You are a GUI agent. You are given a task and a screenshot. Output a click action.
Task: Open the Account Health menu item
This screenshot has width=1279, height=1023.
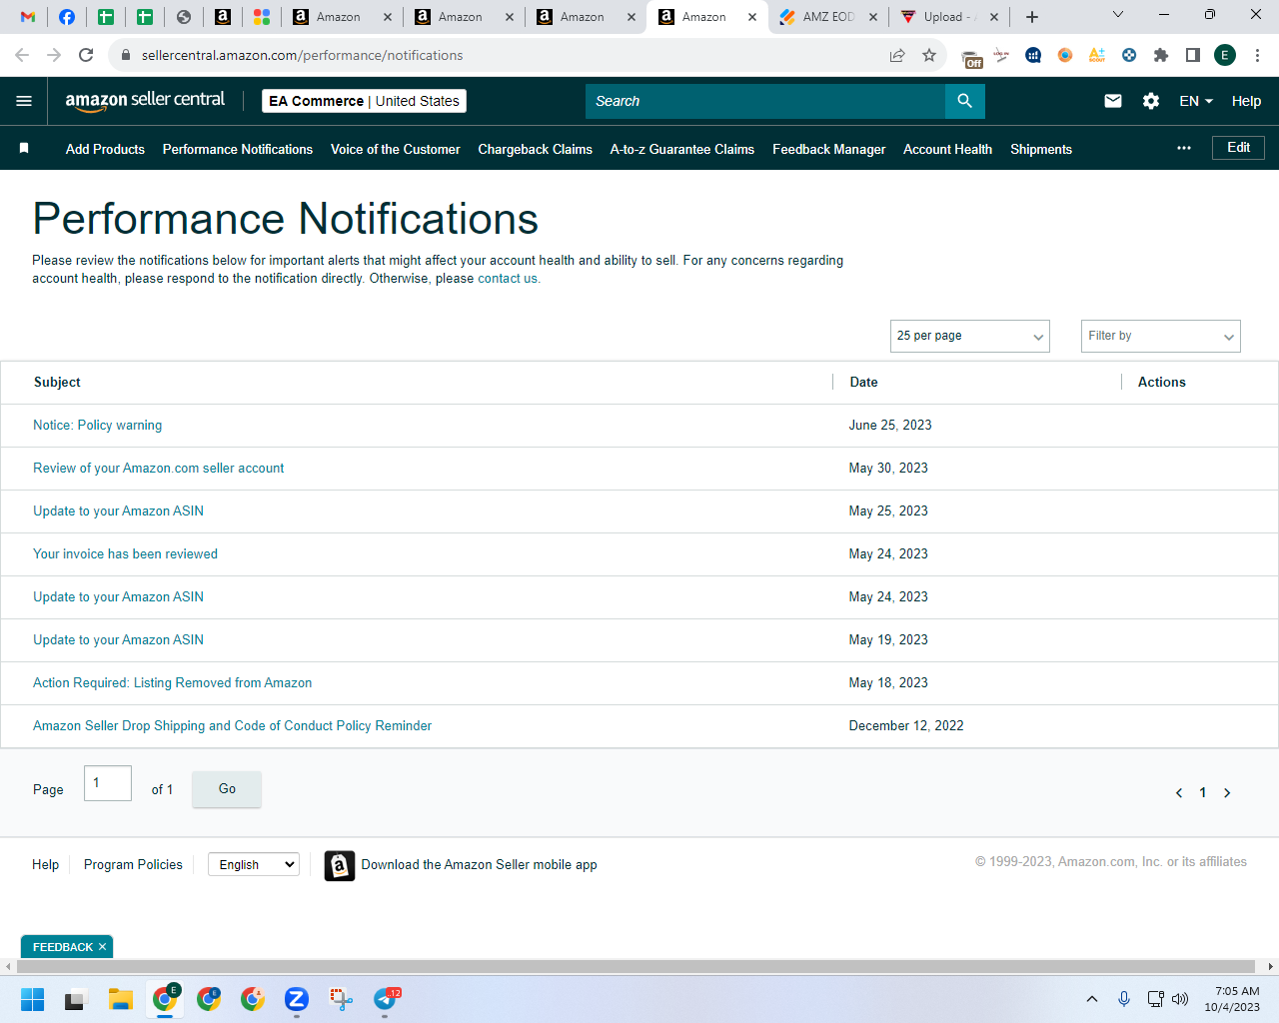(x=948, y=149)
